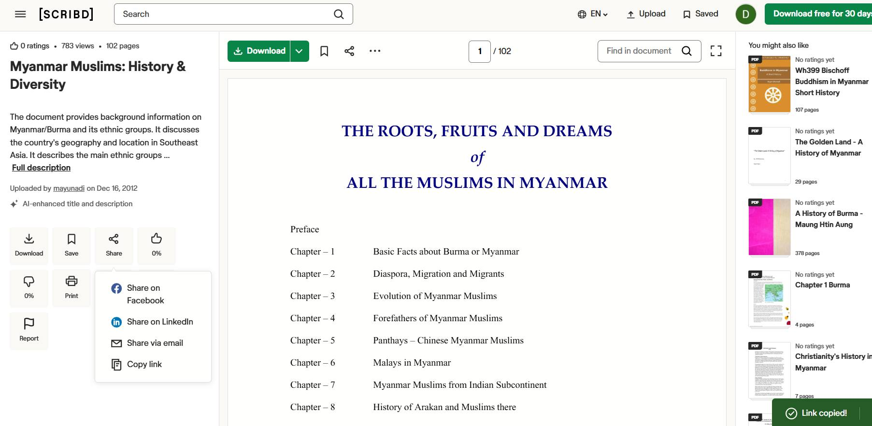Click the Report flag icon

click(x=29, y=330)
